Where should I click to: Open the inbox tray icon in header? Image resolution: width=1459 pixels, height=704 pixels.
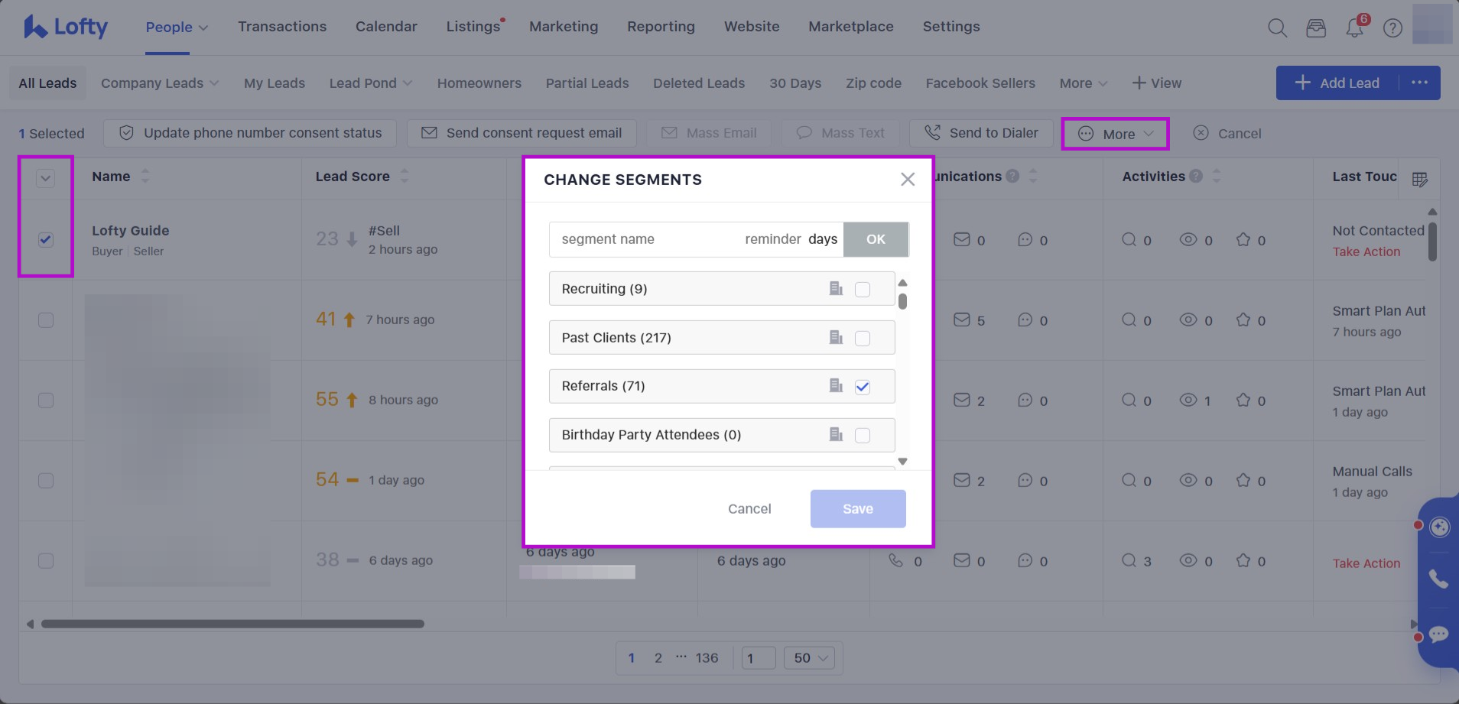(x=1316, y=28)
